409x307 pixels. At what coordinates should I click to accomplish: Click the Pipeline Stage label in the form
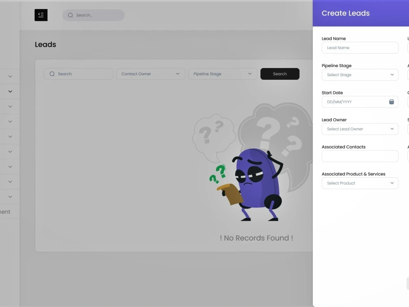point(337,66)
